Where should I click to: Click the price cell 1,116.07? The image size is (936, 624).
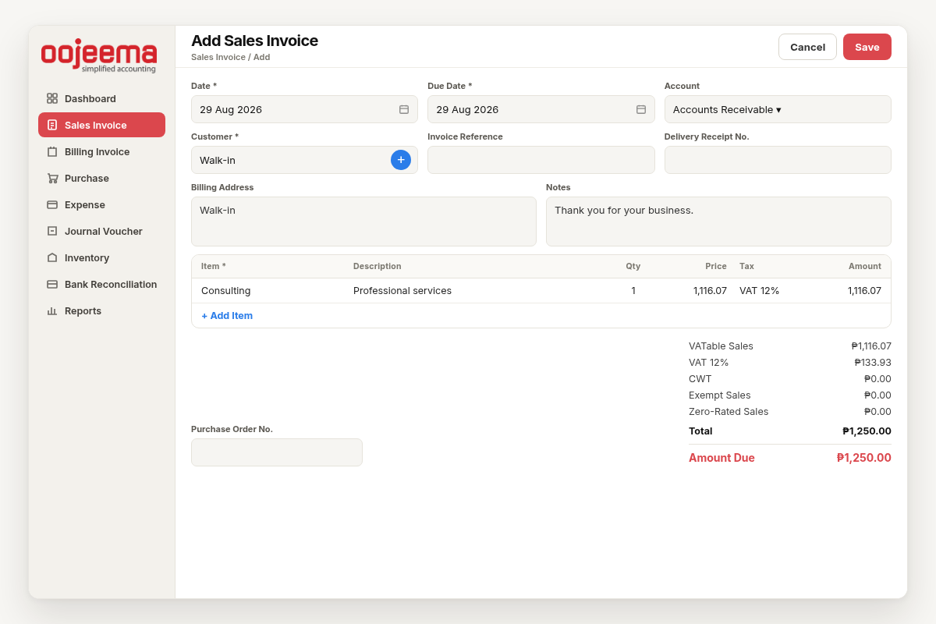710,291
